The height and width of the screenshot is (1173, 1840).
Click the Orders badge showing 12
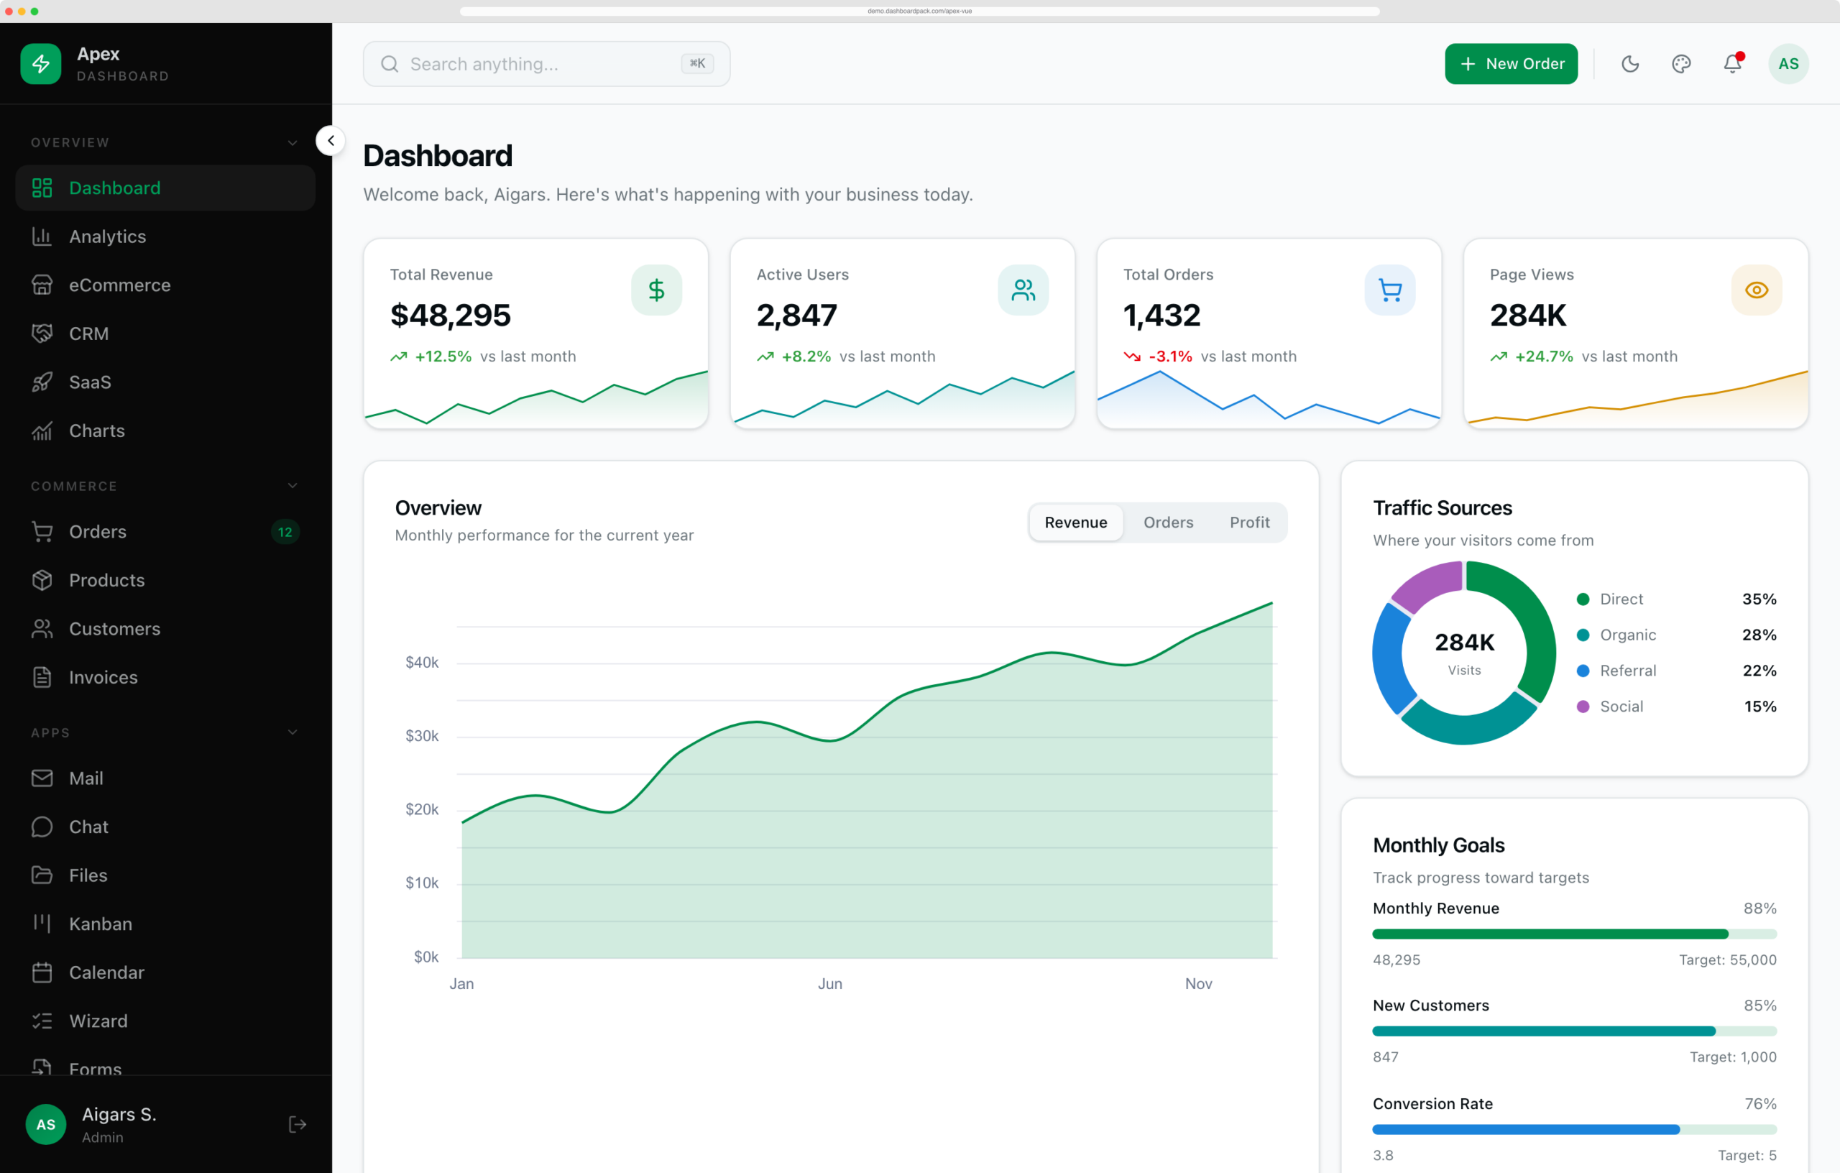click(x=285, y=532)
